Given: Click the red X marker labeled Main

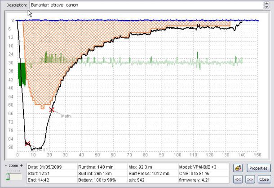Looking at the screenshot, I should pyautogui.click(x=52, y=110).
